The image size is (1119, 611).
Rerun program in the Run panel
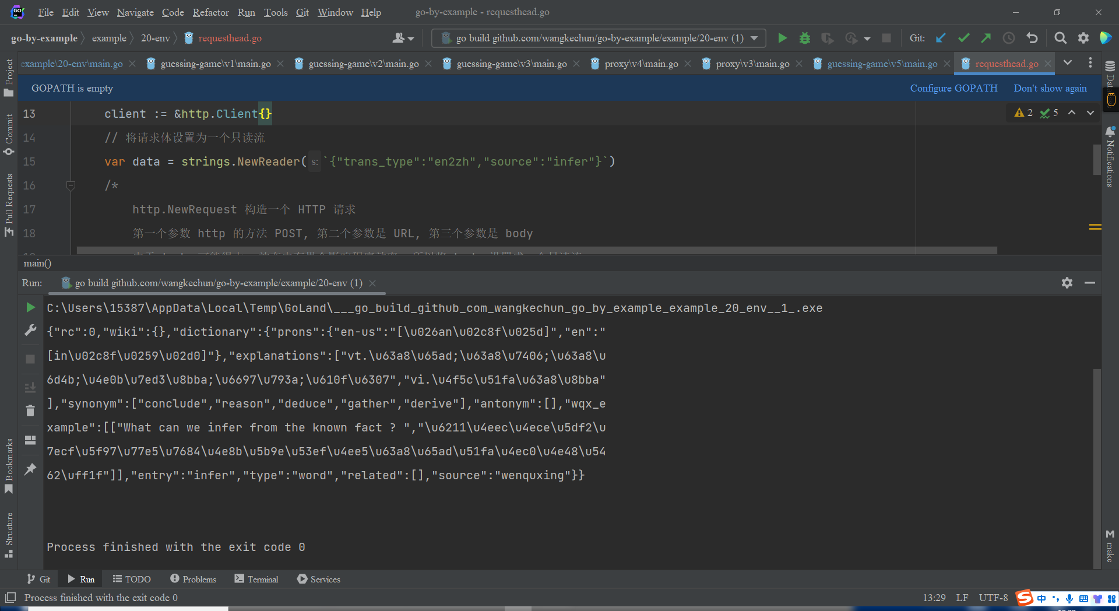[30, 308]
